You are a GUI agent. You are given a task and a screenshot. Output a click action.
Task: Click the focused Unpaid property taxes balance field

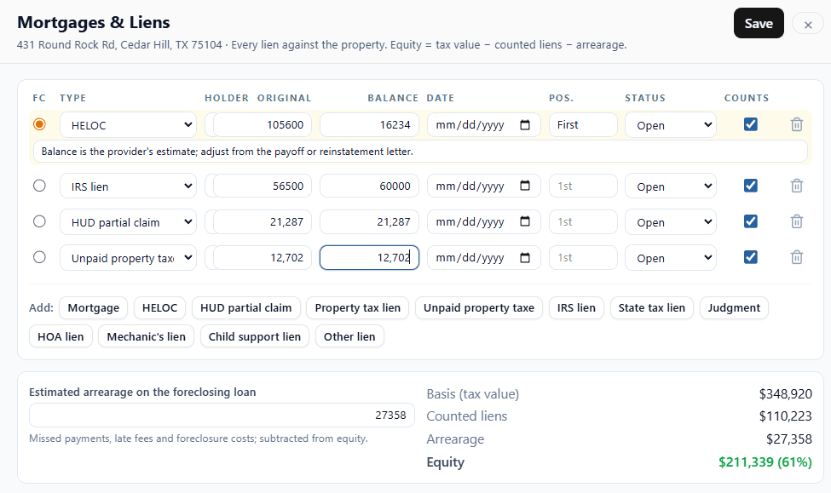pyautogui.click(x=369, y=258)
